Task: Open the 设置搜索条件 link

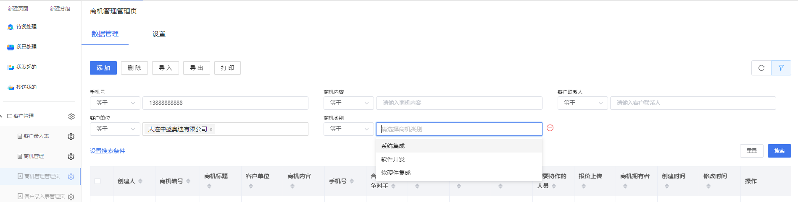Action: click(x=108, y=151)
